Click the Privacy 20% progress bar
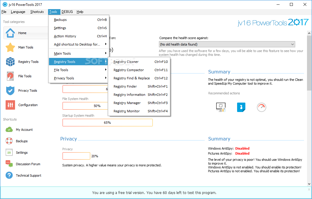 (x=76, y=156)
